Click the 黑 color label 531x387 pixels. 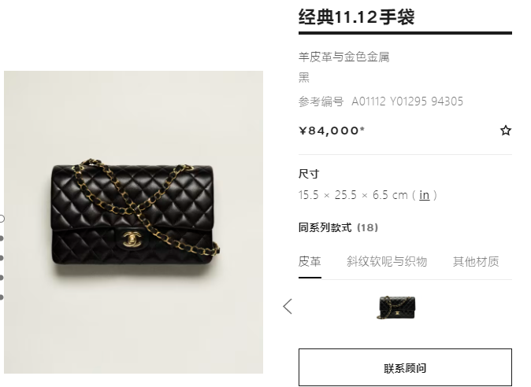(x=304, y=77)
